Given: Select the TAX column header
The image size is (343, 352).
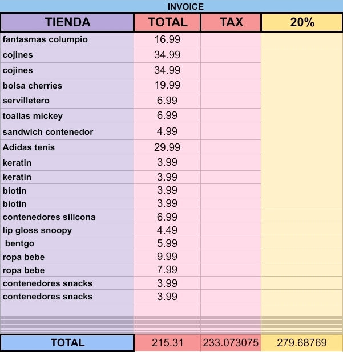Looking at the screenshot, I should pos(231,22).
